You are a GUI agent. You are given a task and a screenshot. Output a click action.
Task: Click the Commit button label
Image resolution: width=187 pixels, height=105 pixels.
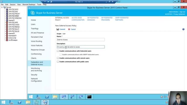(62, 29)
